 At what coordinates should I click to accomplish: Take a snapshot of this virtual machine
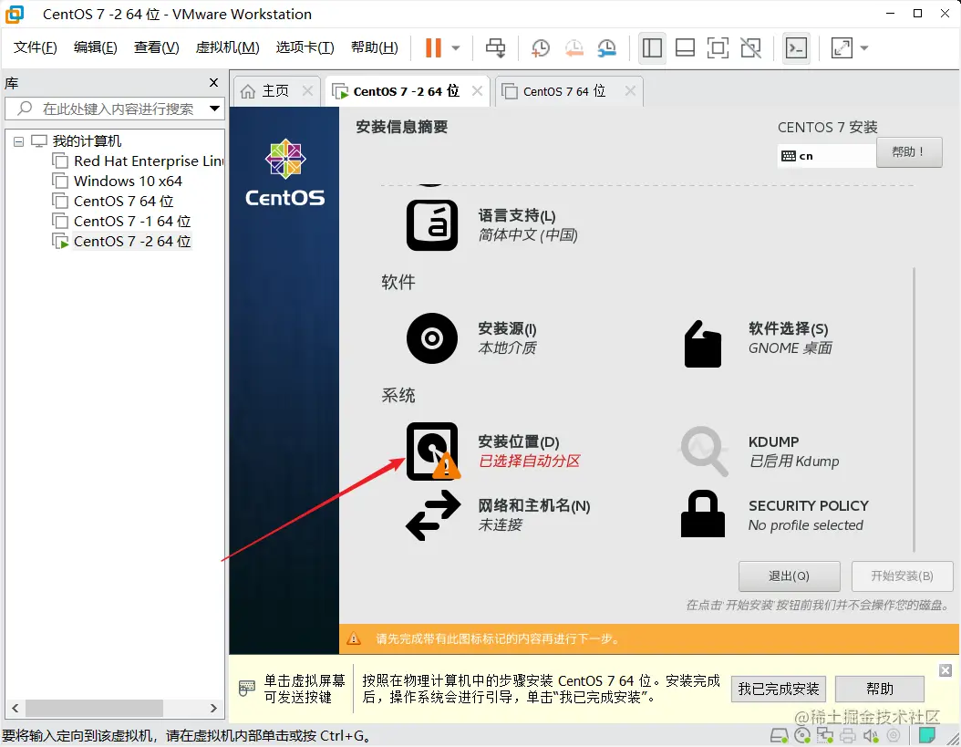540,47
